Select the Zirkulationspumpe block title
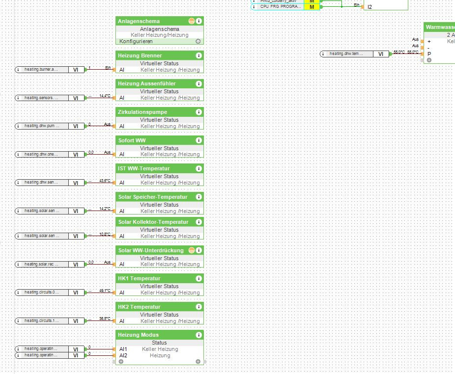 [142, 112]
